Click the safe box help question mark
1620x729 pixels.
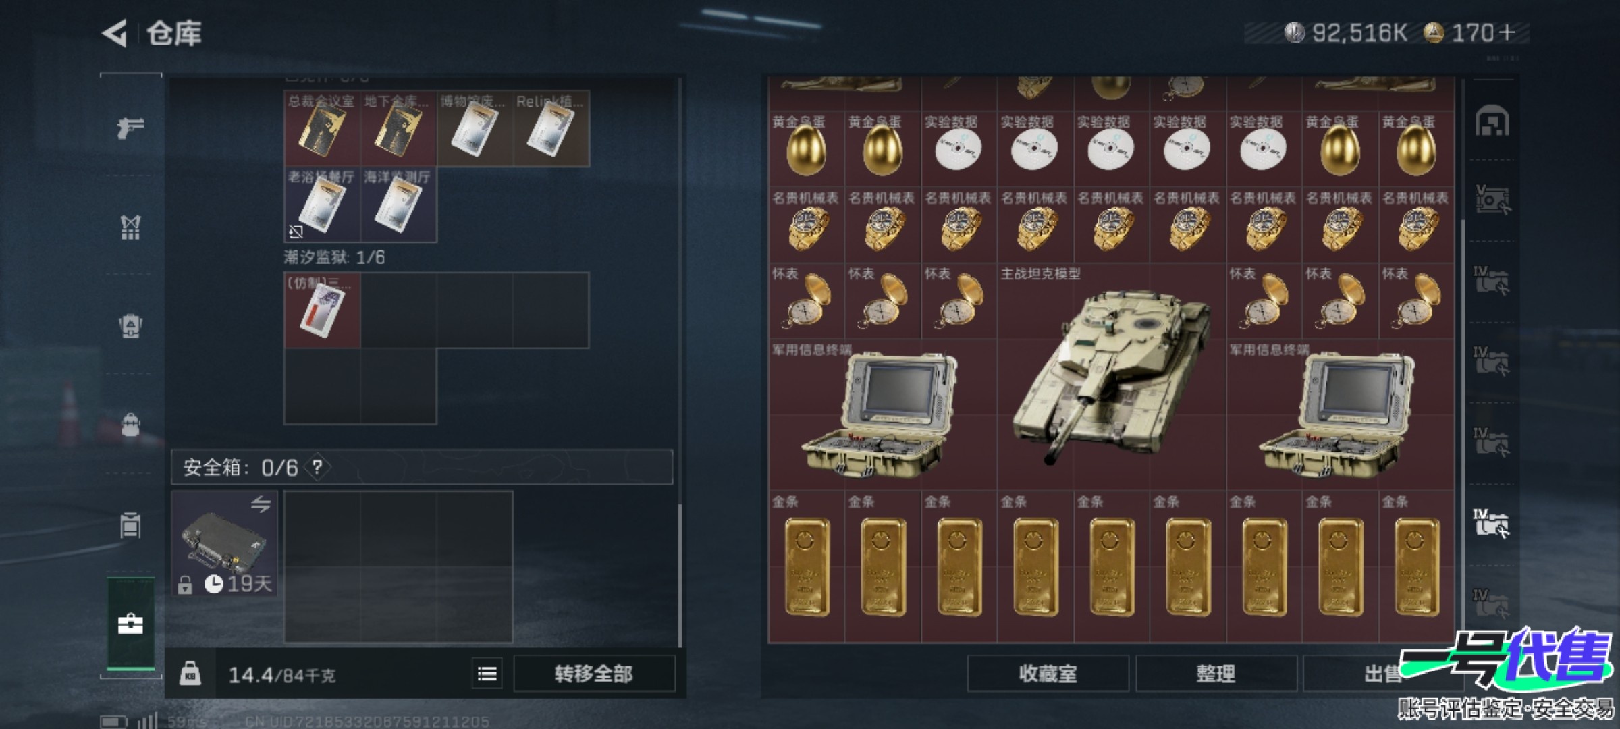tap(317, 467)
